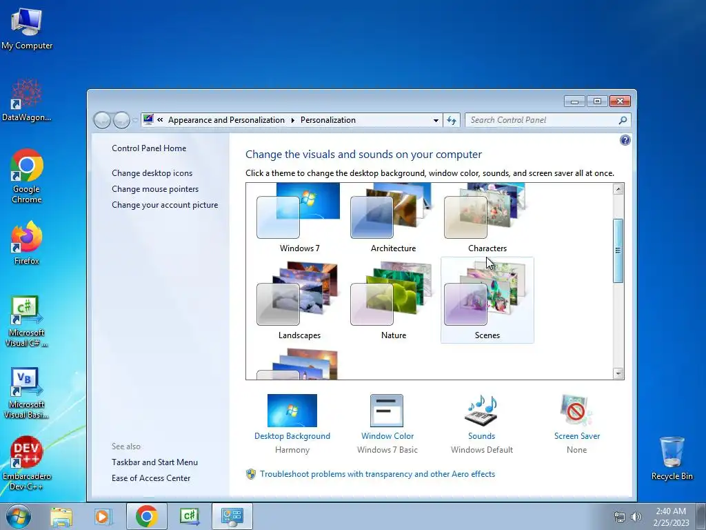Click the Window Color icon

(x=387, y=411)
